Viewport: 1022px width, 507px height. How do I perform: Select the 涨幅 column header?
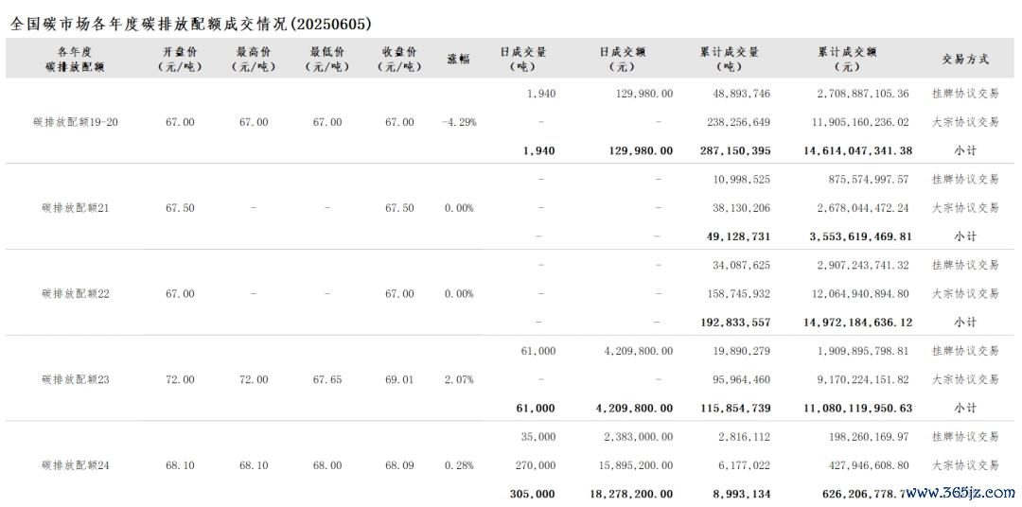[459, 59]
